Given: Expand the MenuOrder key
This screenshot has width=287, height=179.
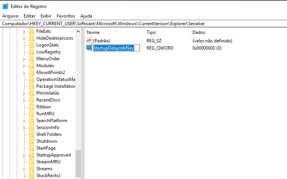Looking at the screenshot, I should click(x=24, y=59).
